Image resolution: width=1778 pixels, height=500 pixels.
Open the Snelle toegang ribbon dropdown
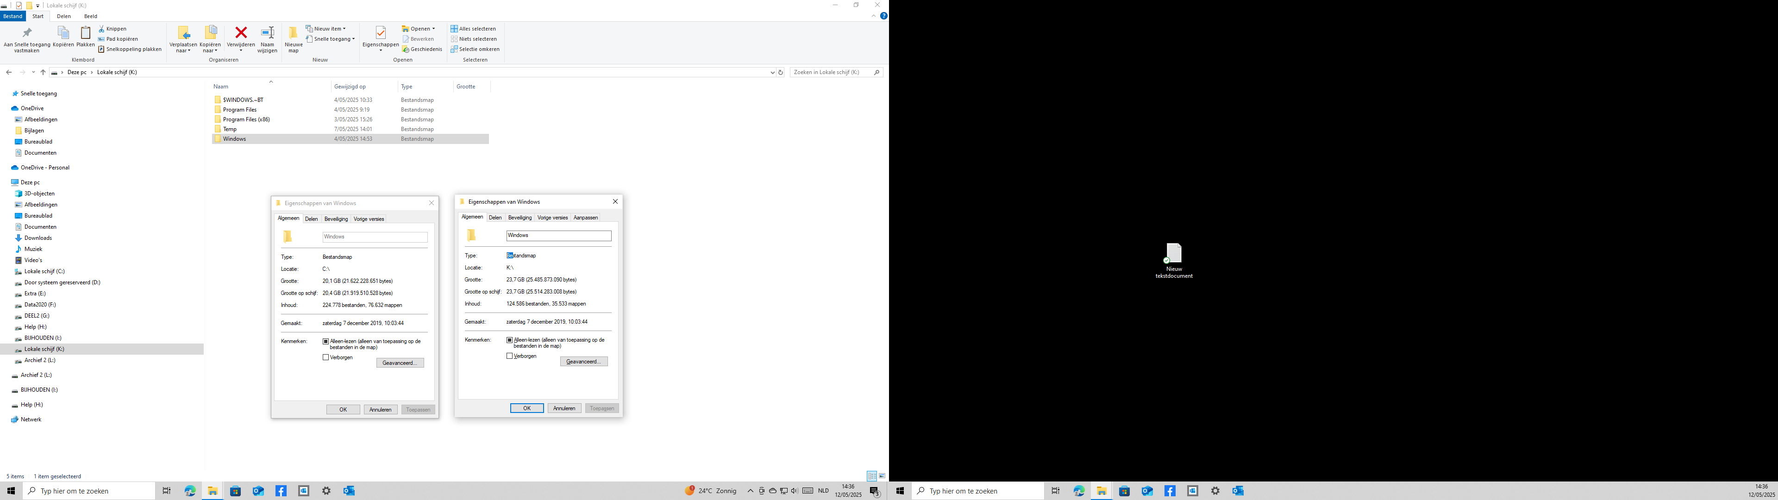331,39
